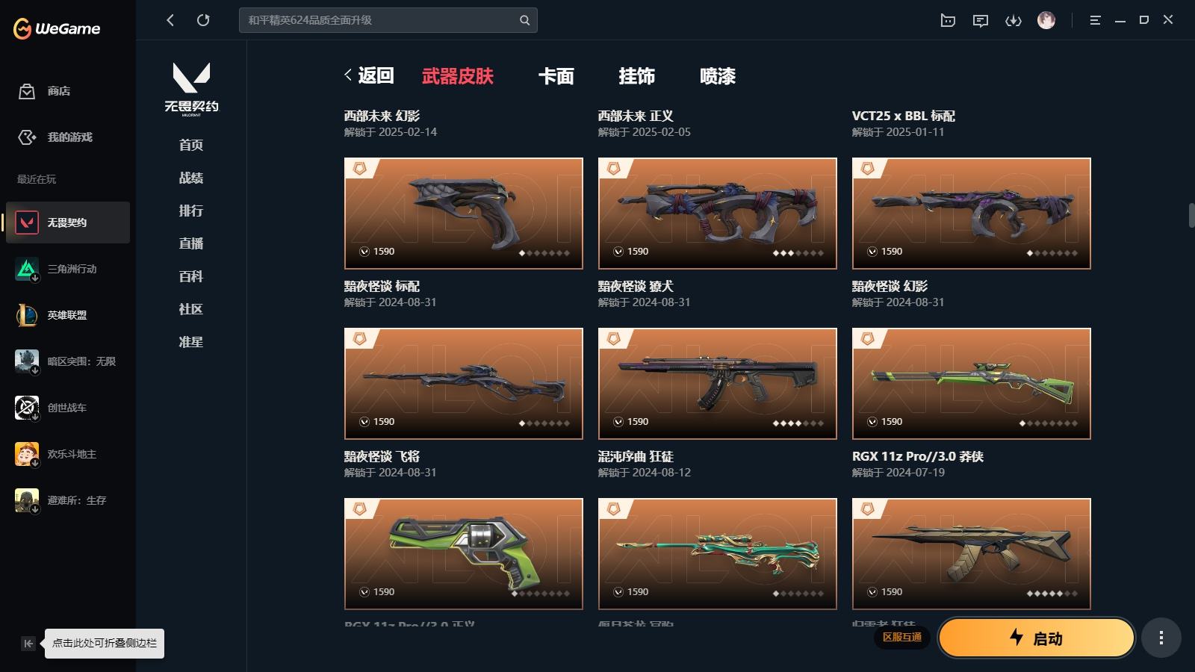Image resolution: width=1195 pixels, height=672 pixels.
Task: Switch to the 卡面 tab
Action: 556,76
